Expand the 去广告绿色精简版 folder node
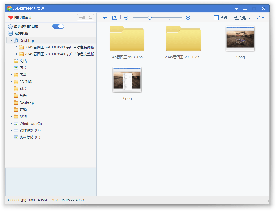 point(16,47)
